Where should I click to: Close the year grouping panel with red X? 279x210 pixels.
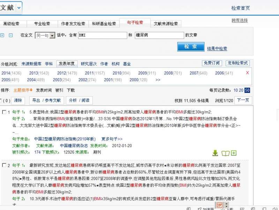(247, 73)
